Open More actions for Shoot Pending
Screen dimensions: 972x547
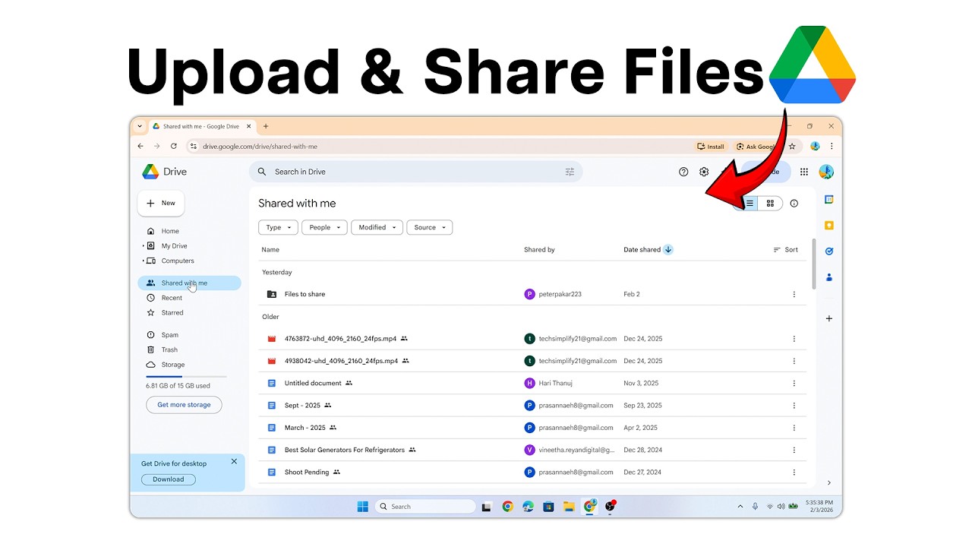pyautogui.click(x=794, y=473)
